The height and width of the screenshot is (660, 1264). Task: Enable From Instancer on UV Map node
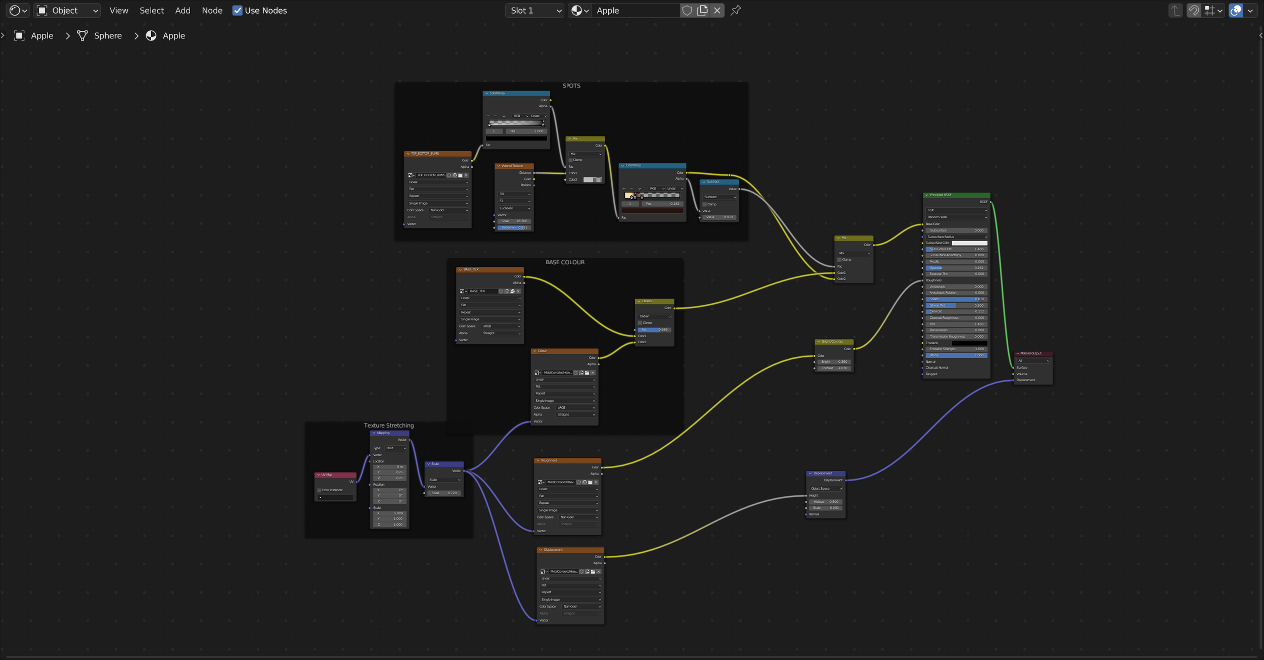tap(320, 490)
